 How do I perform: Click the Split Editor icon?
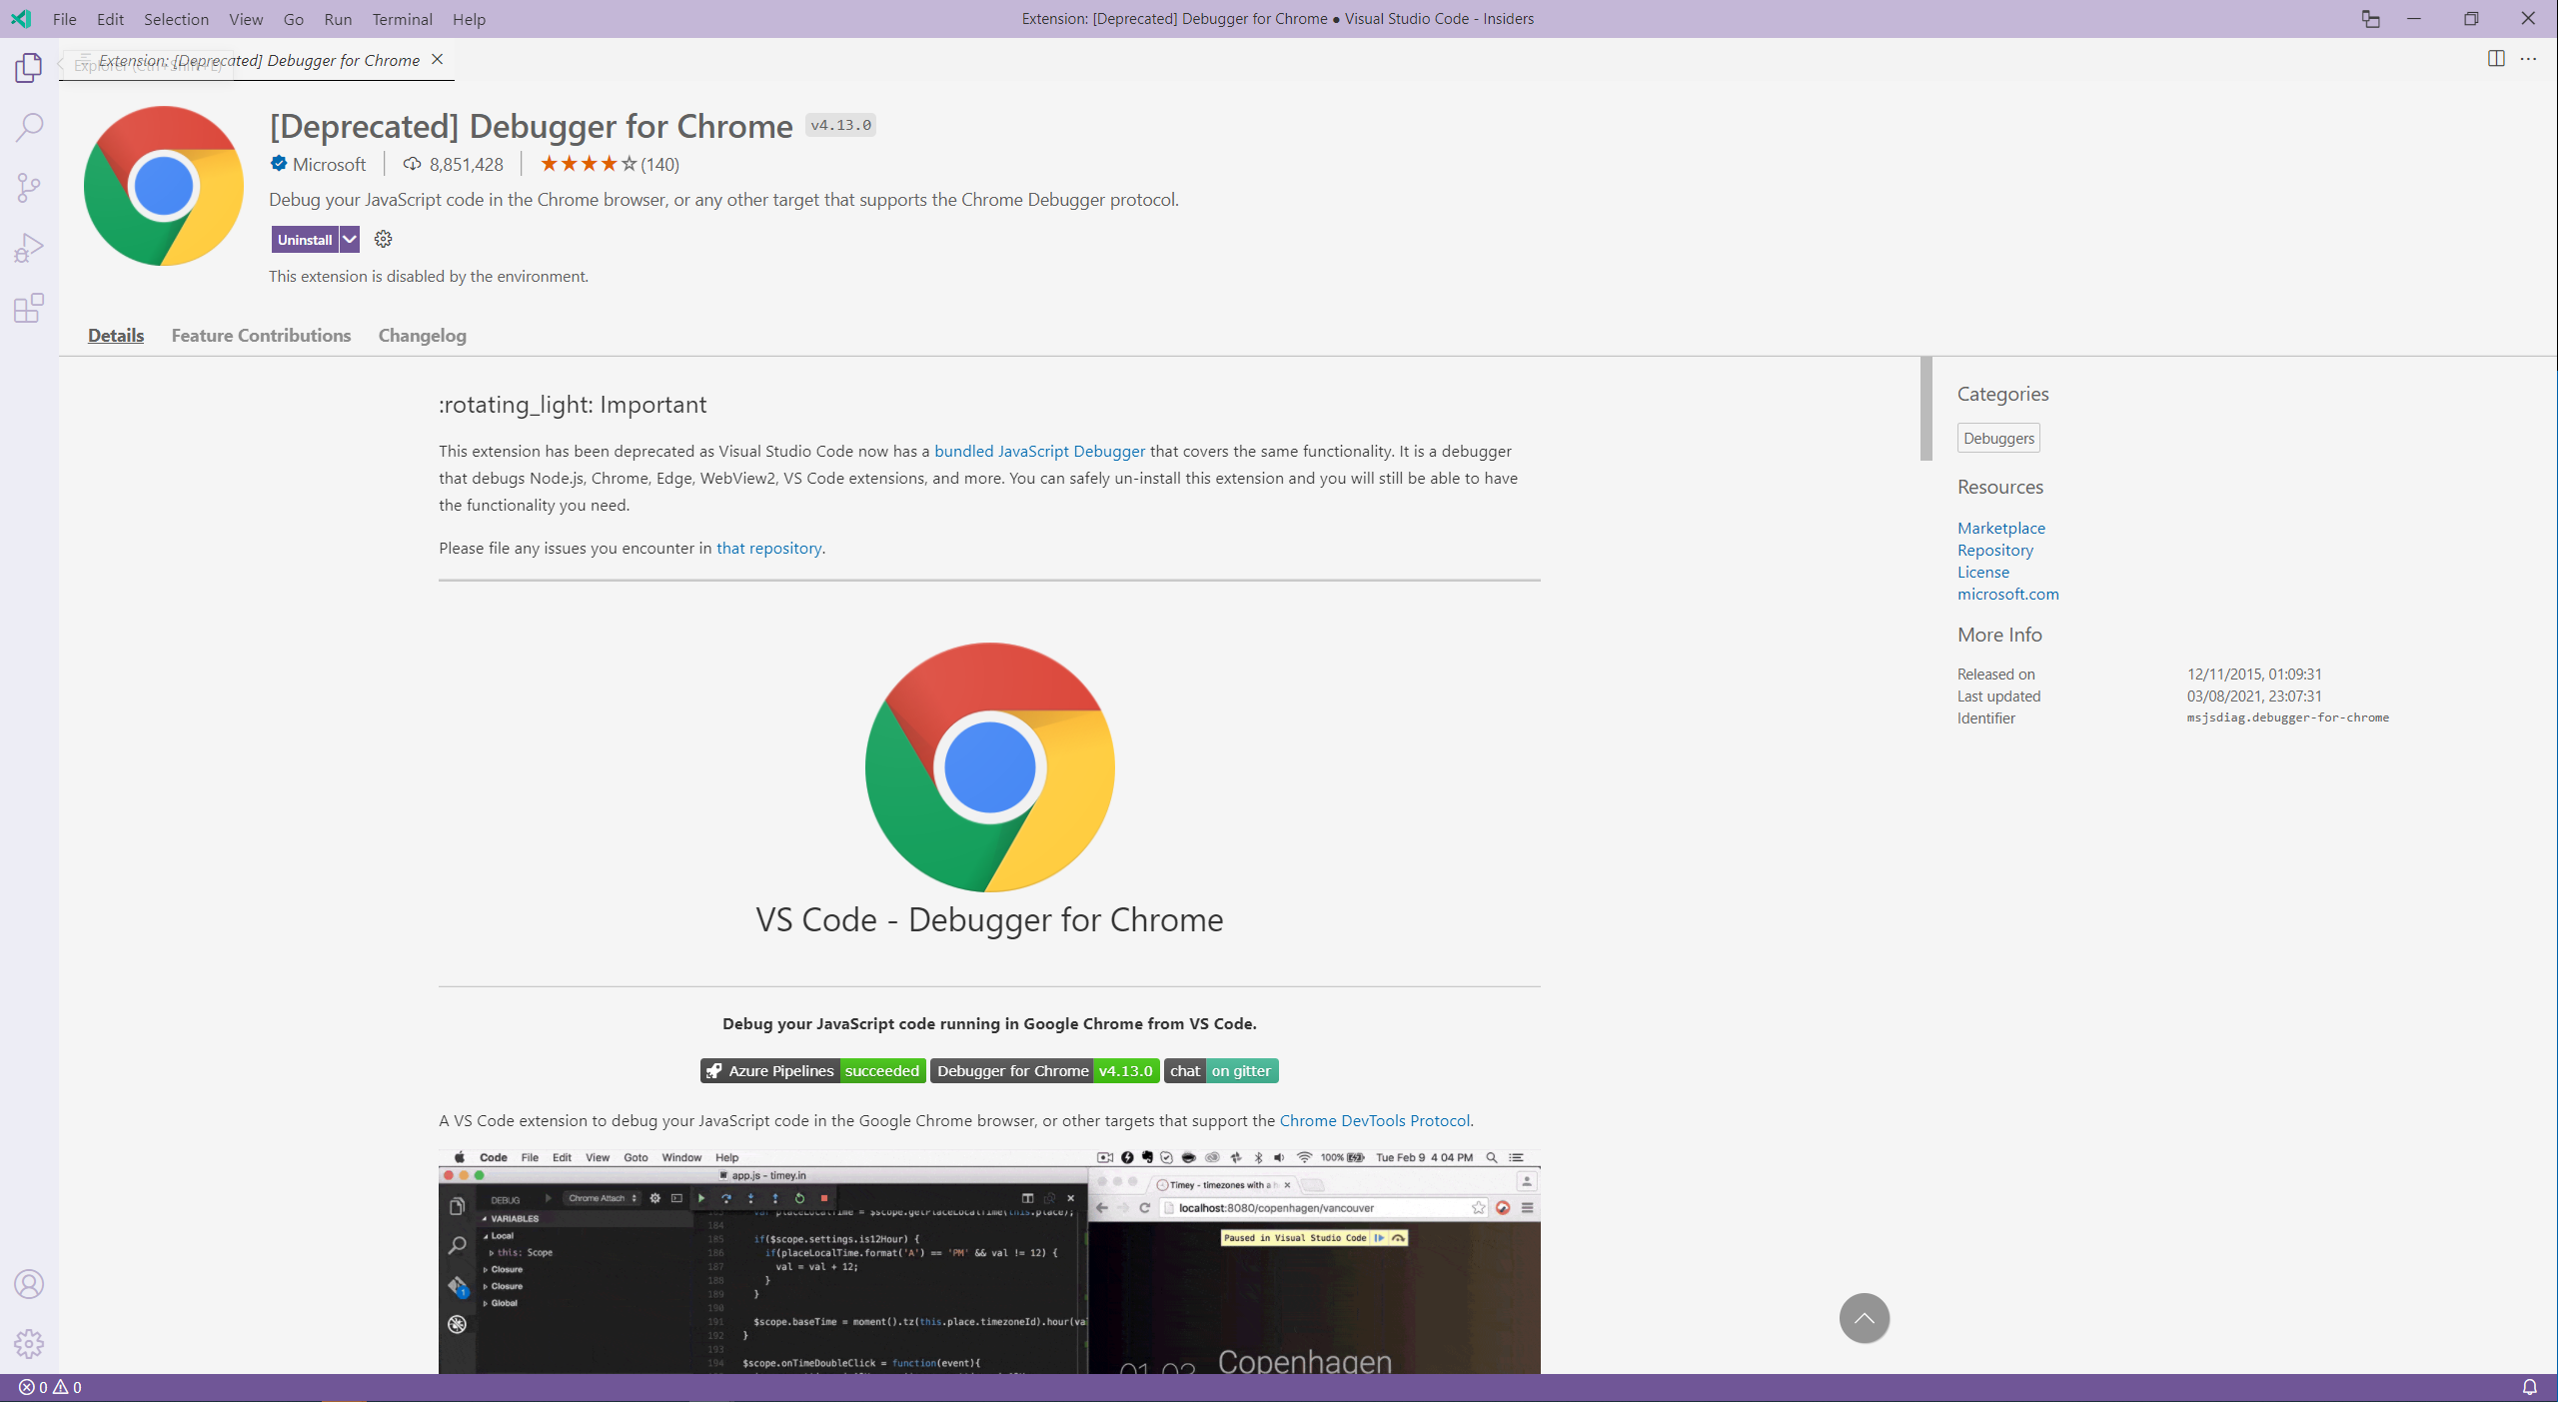[x=2496, y=59]
